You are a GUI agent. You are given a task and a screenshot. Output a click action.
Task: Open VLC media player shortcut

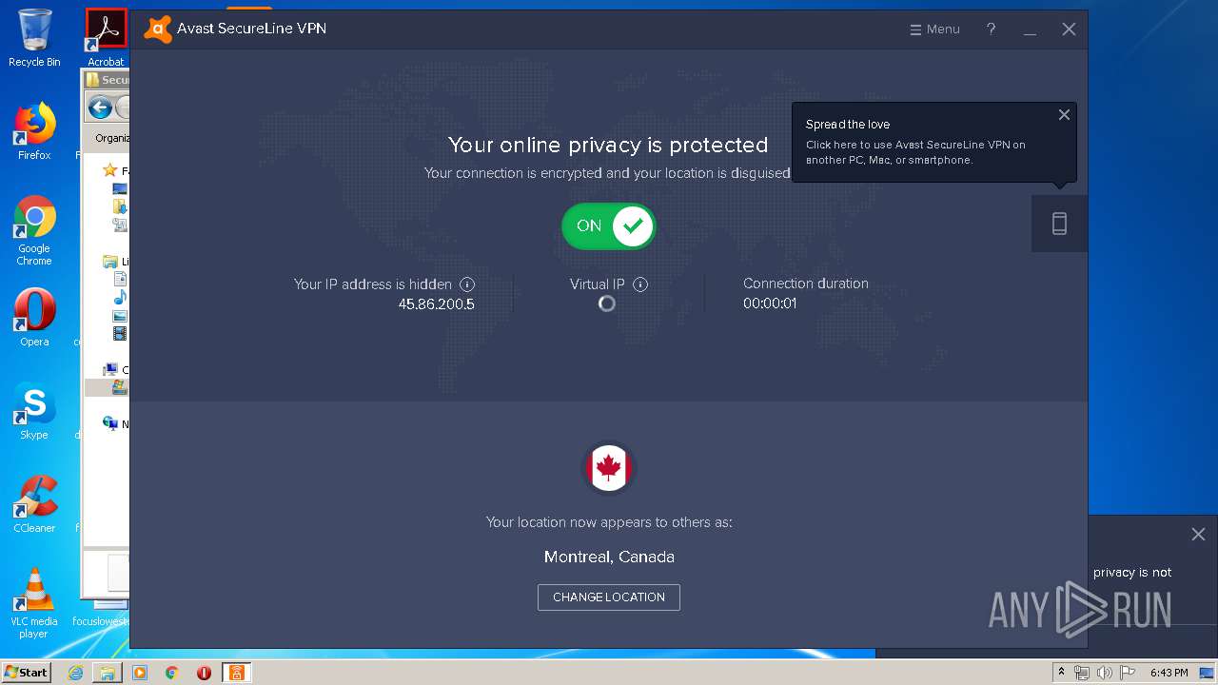point(34,603)
